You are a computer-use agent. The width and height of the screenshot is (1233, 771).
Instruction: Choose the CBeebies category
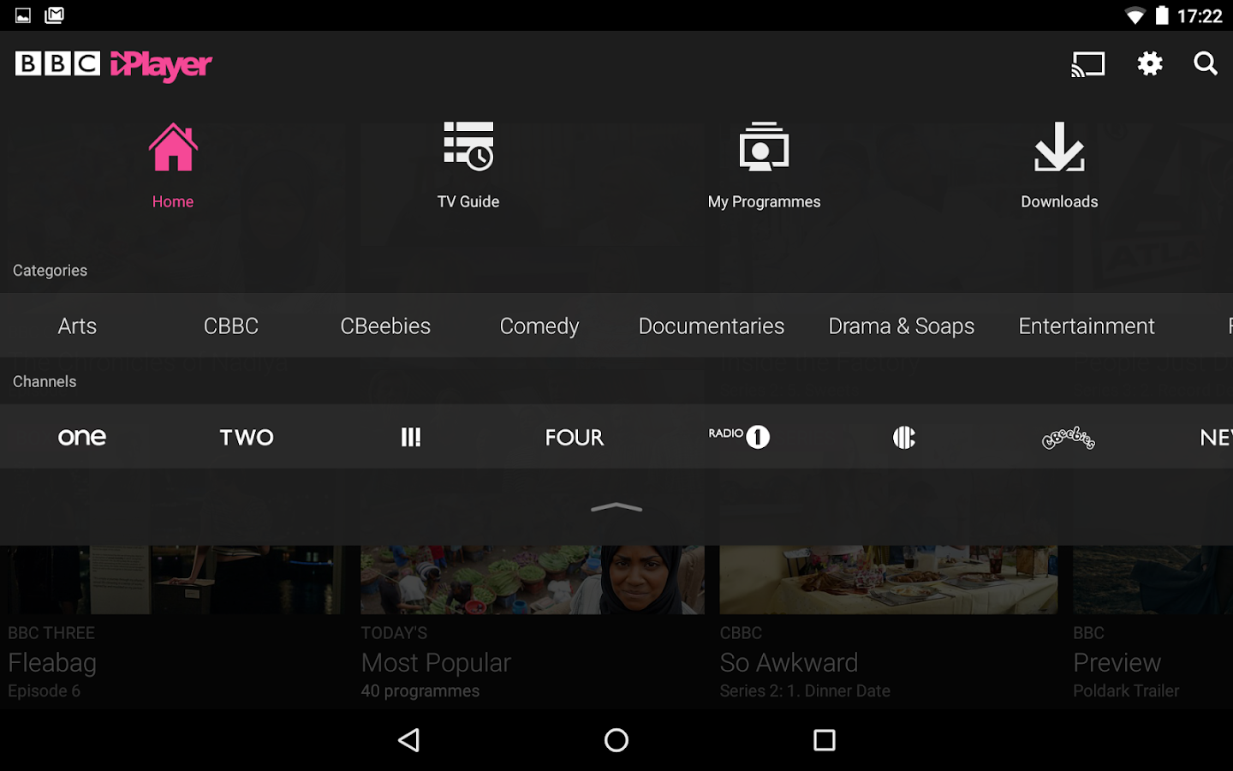pos(385,326)
